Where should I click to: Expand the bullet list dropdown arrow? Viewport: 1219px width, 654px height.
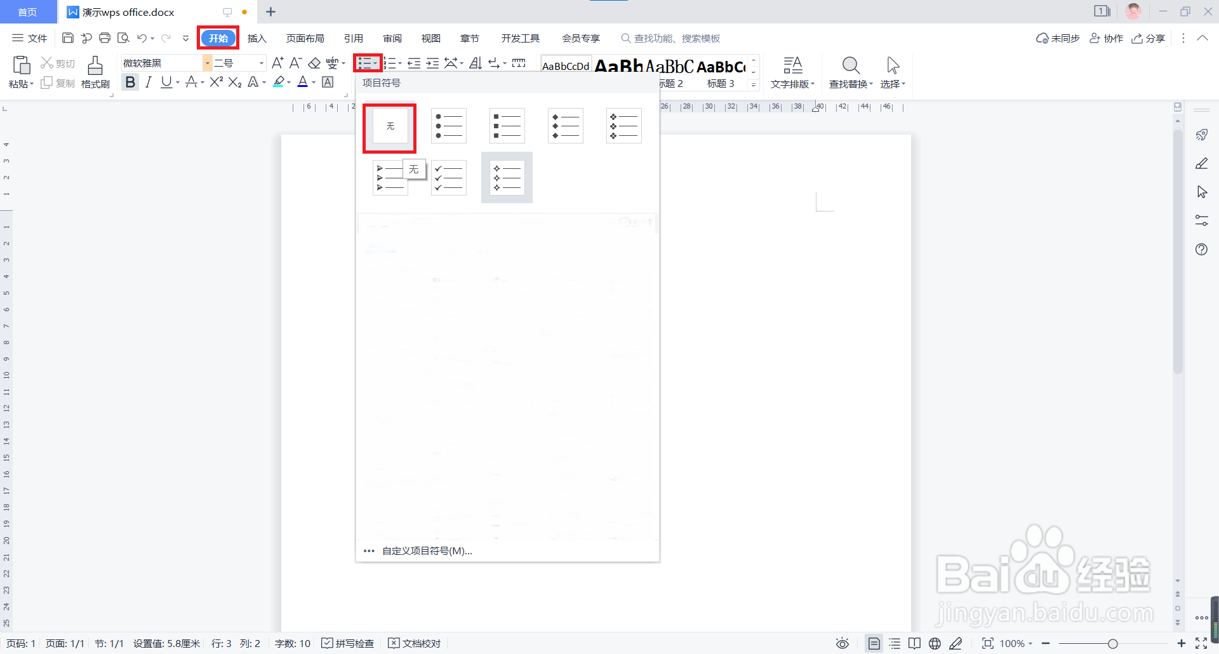376,63
